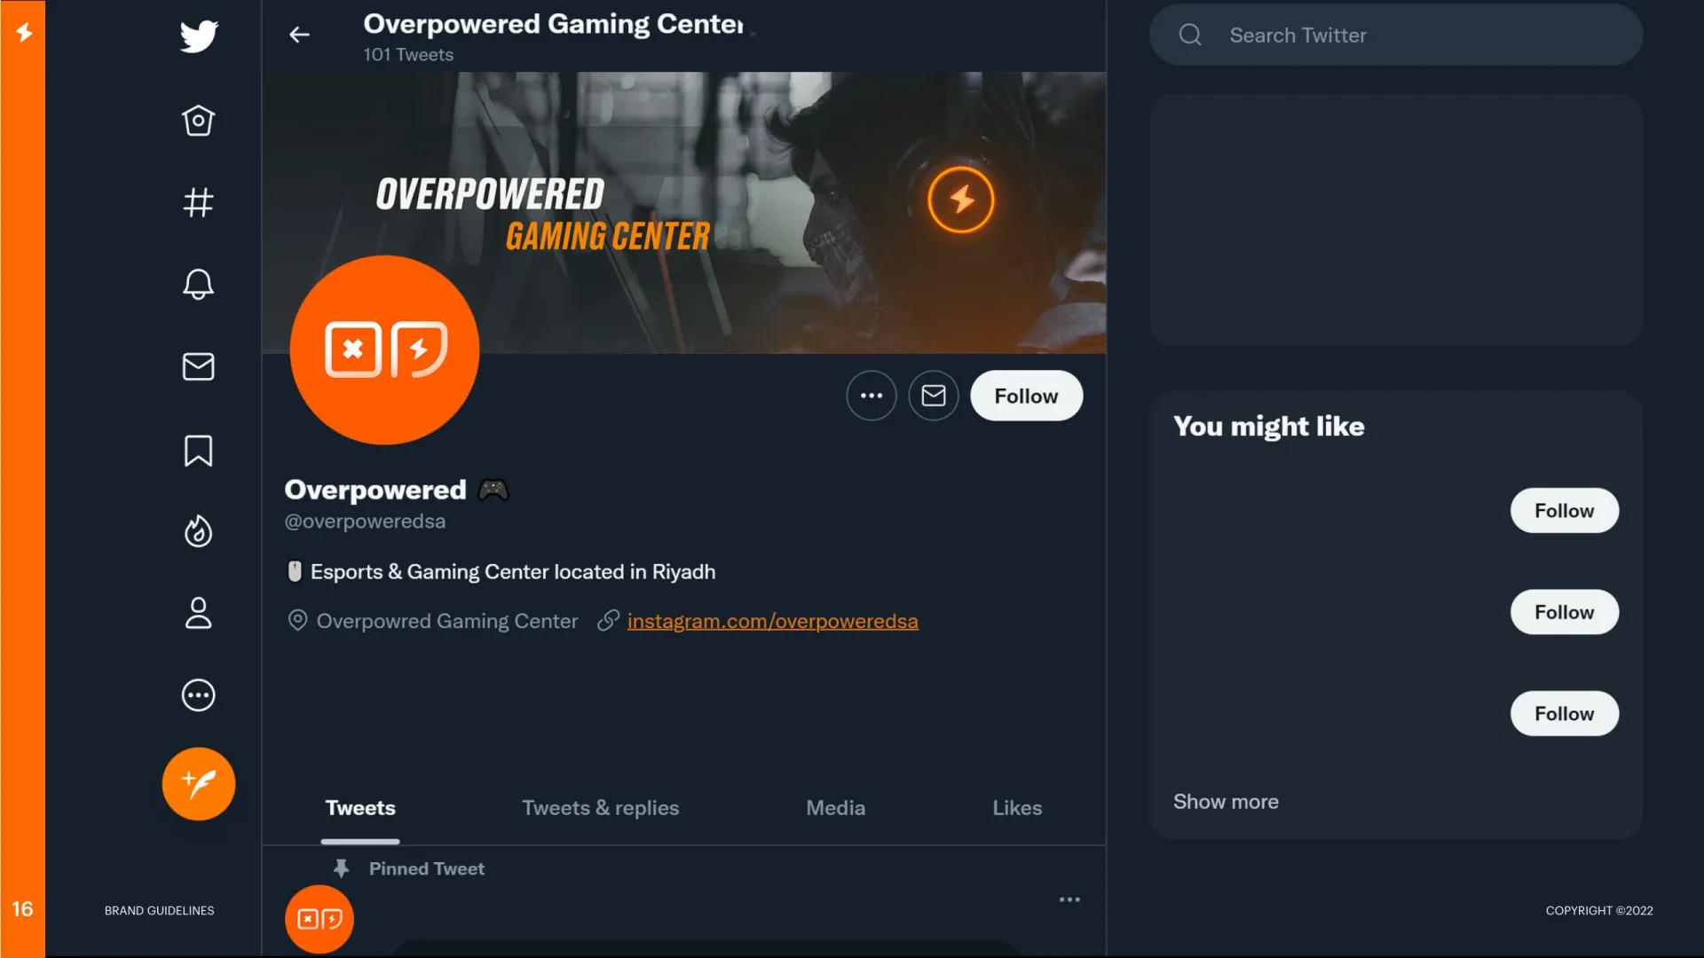Open profile more options ellipsis button
This screenshot has height=958, width=1704.
click(872, 396)
